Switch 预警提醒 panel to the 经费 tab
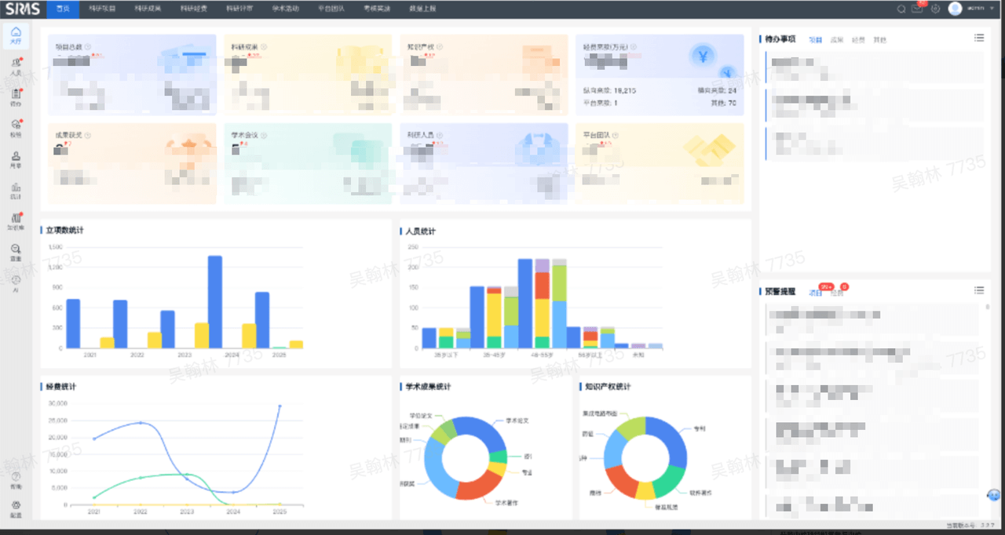The height and width of the screenshot is (535, 1005). pos(838,293)
